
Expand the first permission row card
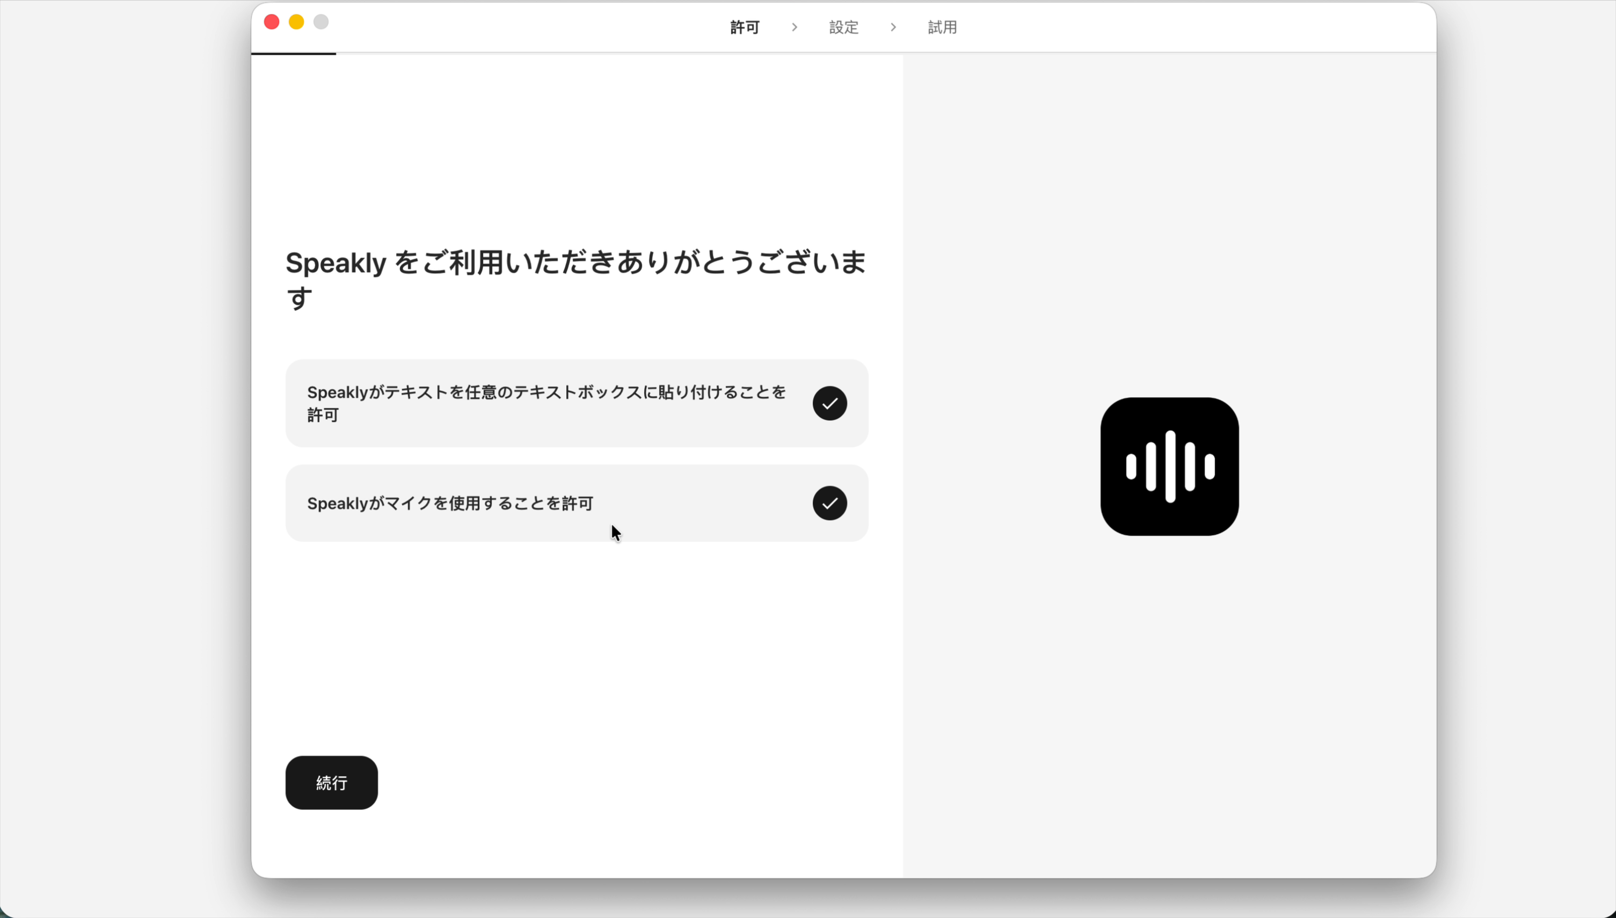point(576,403)
